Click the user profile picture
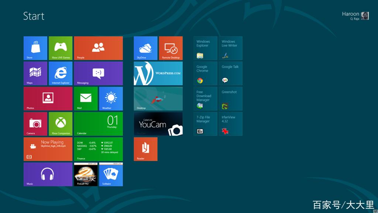The image size is (378, 213). click(x=365, y=16)
